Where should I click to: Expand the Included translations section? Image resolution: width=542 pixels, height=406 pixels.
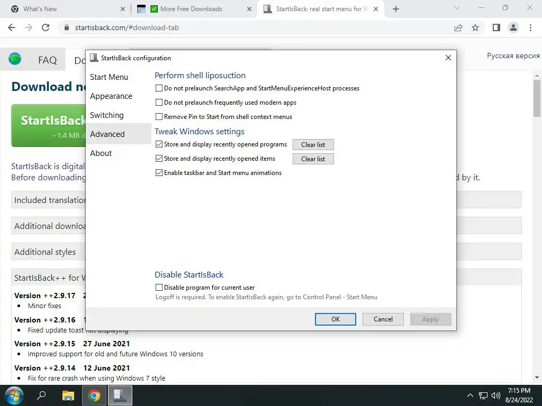pos(48,200)
